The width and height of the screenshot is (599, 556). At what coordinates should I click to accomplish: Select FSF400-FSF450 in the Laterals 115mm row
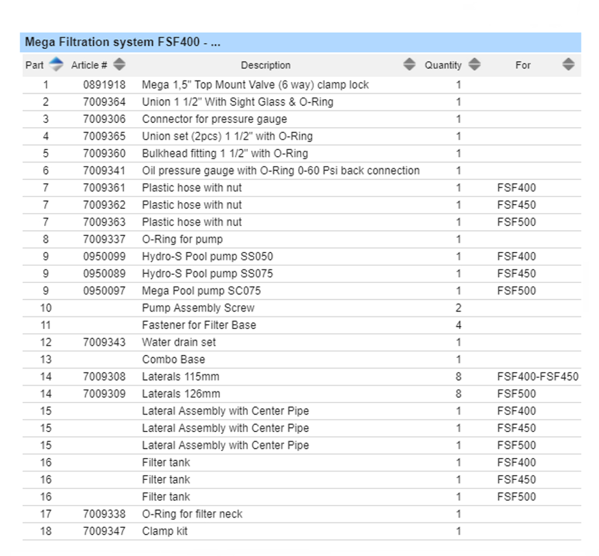(537, 376)
